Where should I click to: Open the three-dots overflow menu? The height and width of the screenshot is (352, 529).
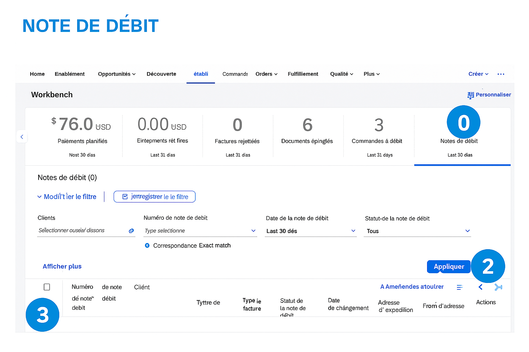(x=501, y=74)
